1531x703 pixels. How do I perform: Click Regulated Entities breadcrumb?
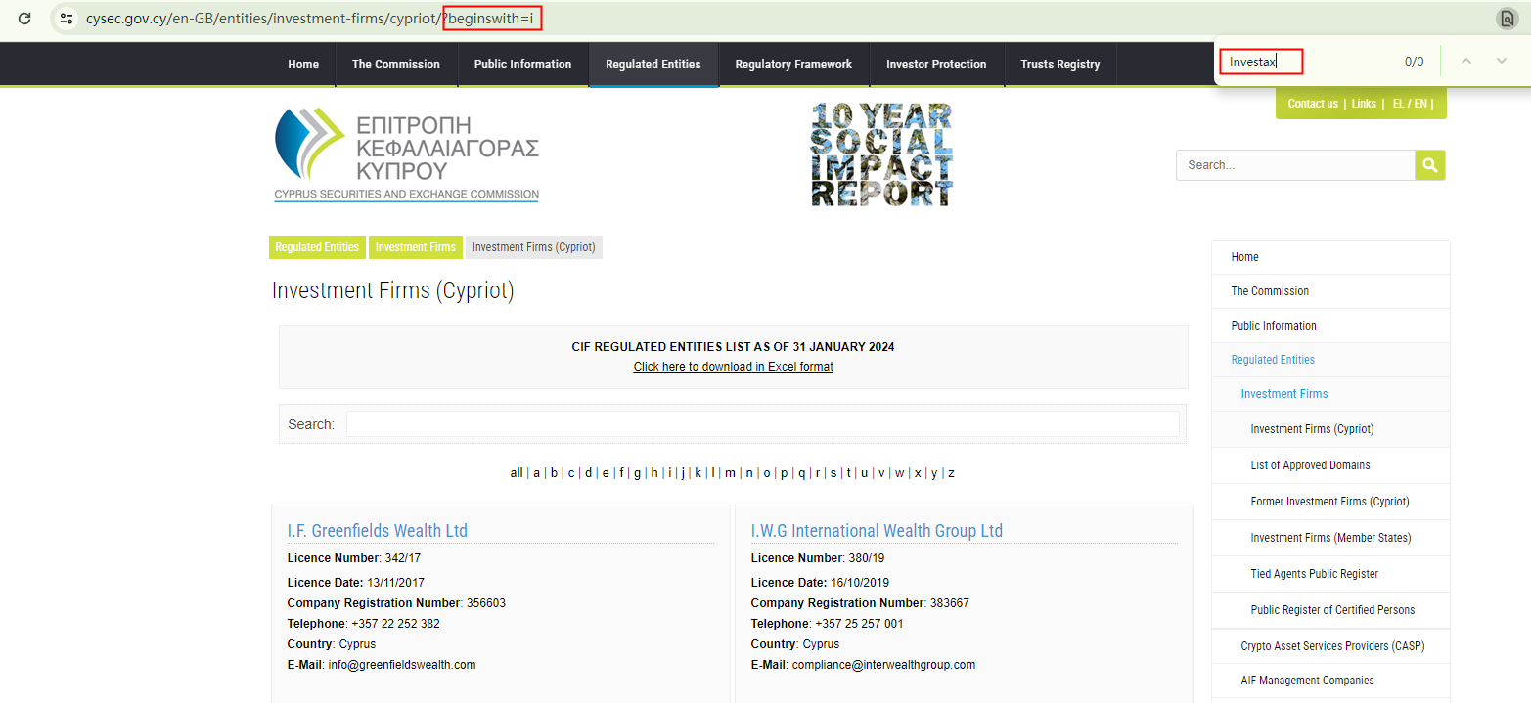click(x=317, y=247)
